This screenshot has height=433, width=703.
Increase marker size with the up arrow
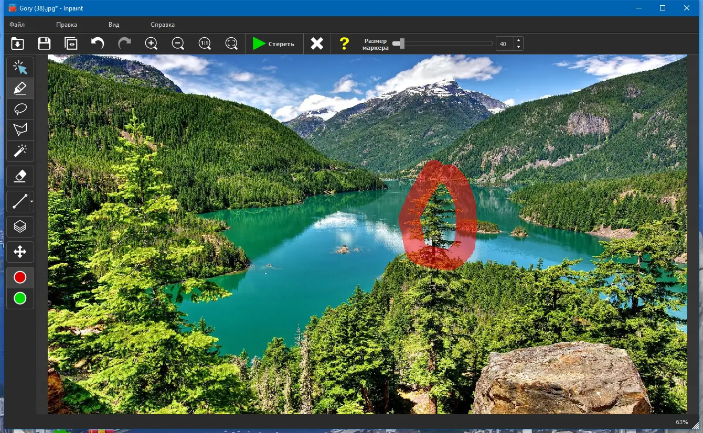click(x=519, y=40)
